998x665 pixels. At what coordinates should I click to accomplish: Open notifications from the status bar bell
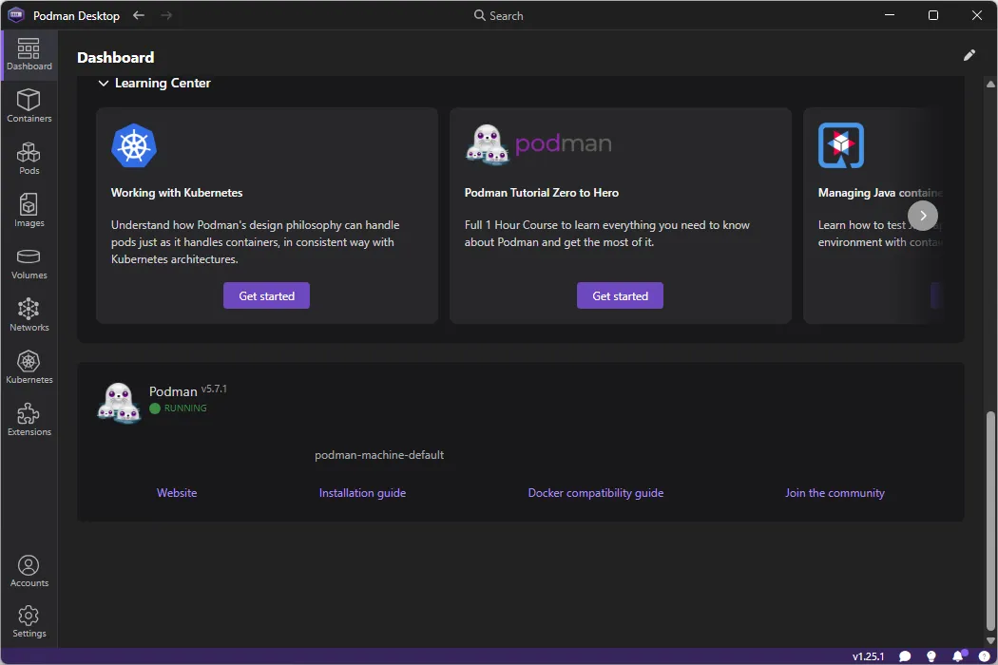click(958, 655)
